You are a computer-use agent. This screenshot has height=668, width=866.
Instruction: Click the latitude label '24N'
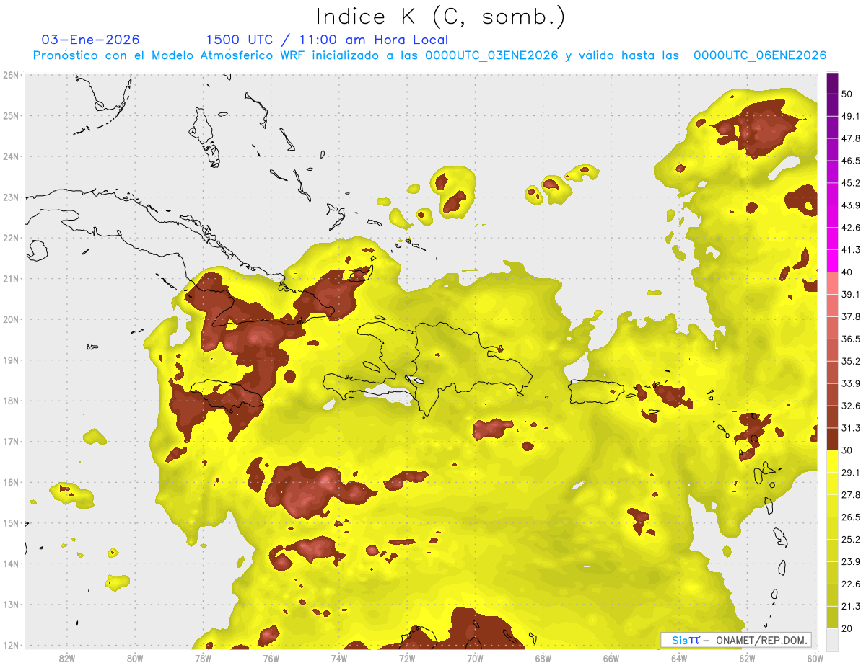tap(11, 156)
